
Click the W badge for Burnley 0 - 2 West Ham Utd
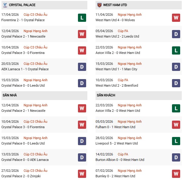(176, 174)
